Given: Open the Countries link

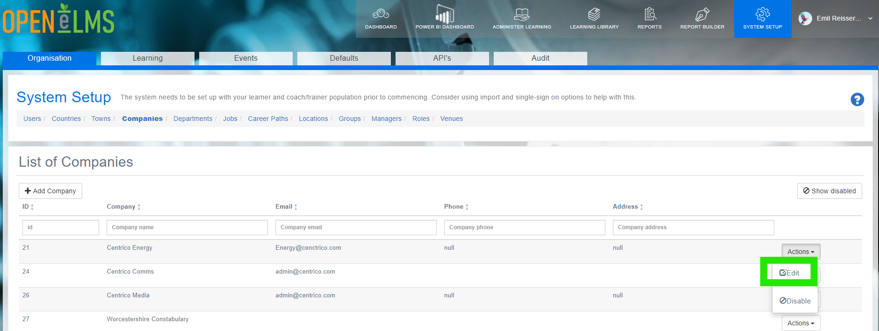Looking at the screenshot, I should tap(66, 119).
